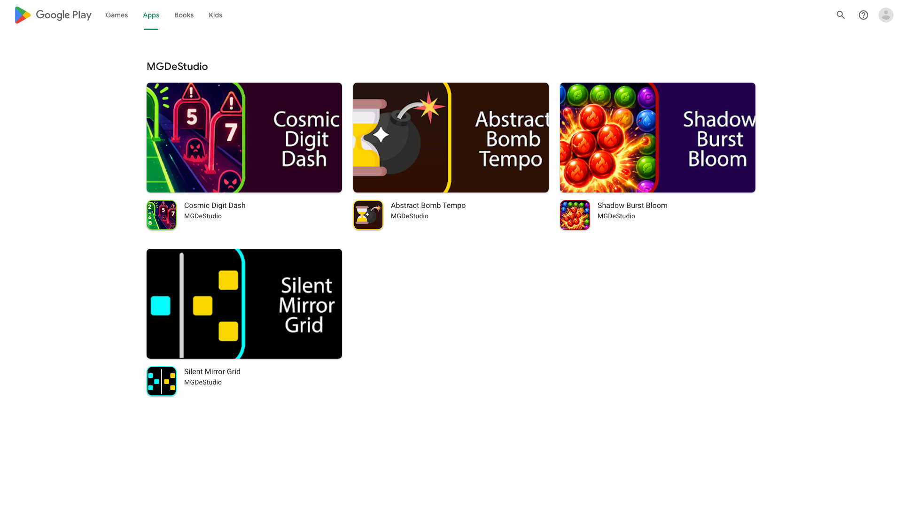
Task: Open the Shadow Burst Bloom app icon
Action: coord(575,215)
